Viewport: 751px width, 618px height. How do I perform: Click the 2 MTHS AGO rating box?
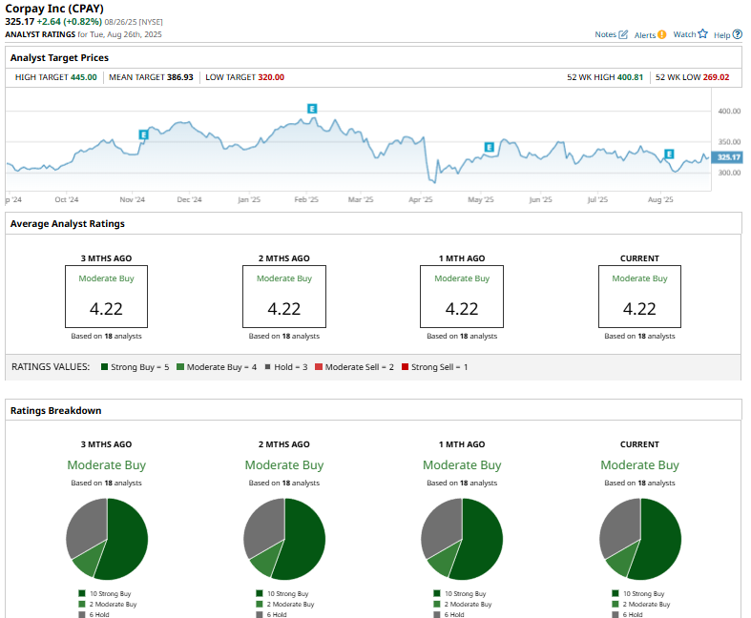(284, 297)
